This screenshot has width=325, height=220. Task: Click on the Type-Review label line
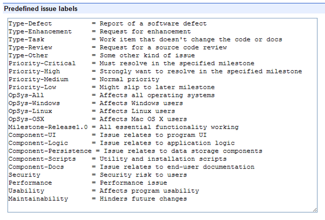click(118, 47)
